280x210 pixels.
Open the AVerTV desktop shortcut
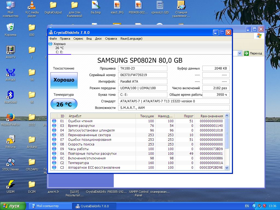click(x=10, y=50)
